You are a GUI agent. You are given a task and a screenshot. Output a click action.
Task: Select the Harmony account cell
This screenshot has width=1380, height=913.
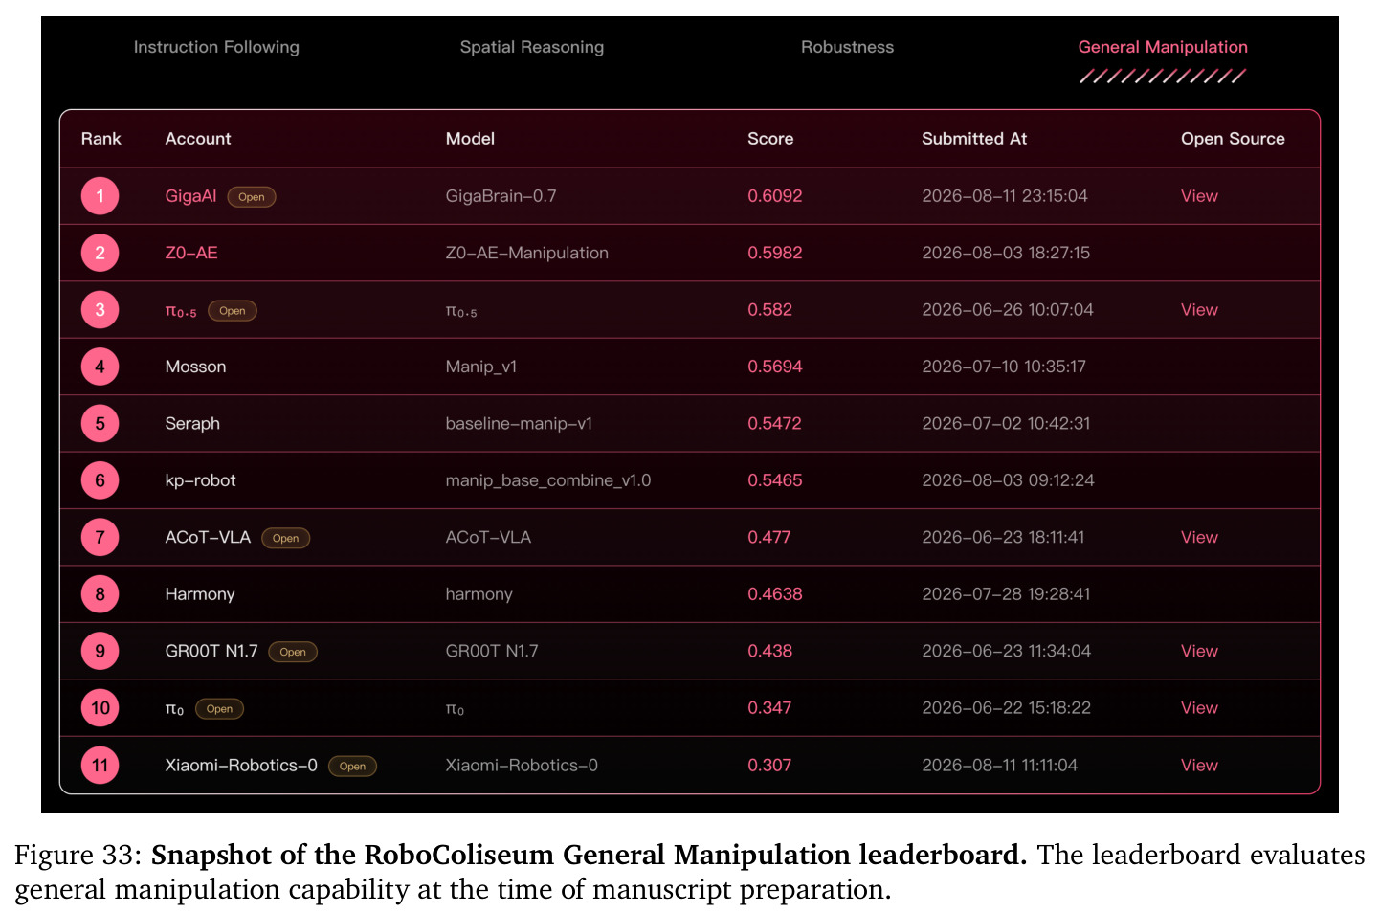(x=200, y=594)
